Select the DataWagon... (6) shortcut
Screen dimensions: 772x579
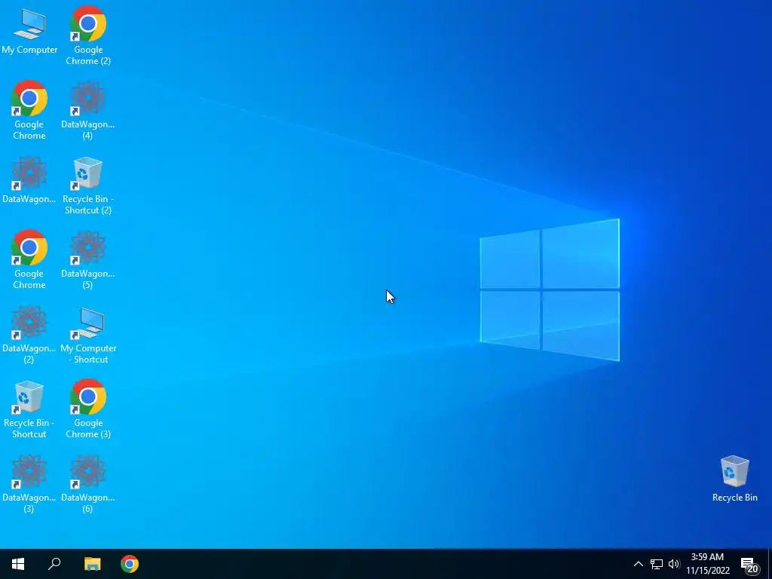coord(87,483)
